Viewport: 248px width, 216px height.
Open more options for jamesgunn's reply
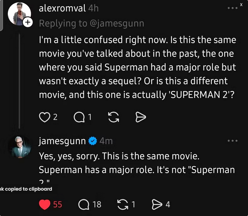point(233,141)
